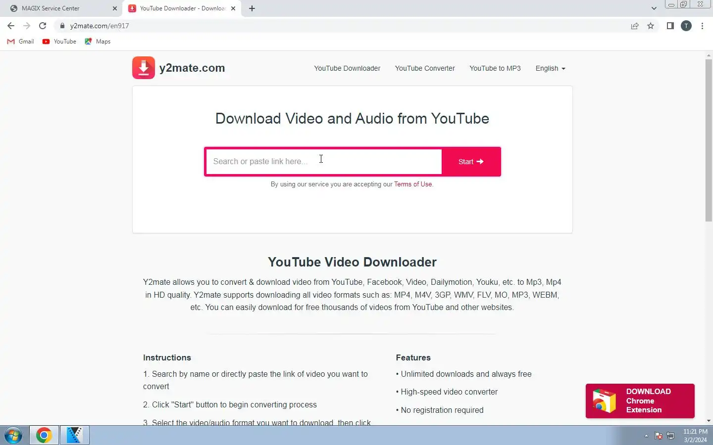Open YouTube Downloader nav item

coord(347,68)
